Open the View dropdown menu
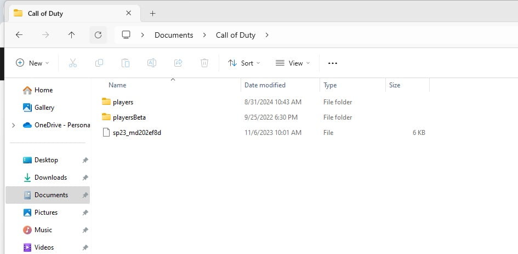Viewport: 518px width, 254px height. pyautogui.click(x=293, y=63)
